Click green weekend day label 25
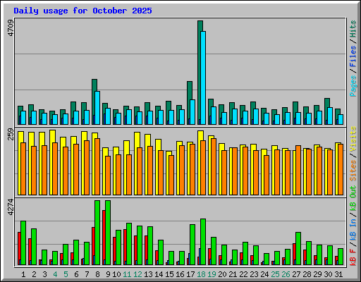The image size is (361, 282). (x=275, y=274)
